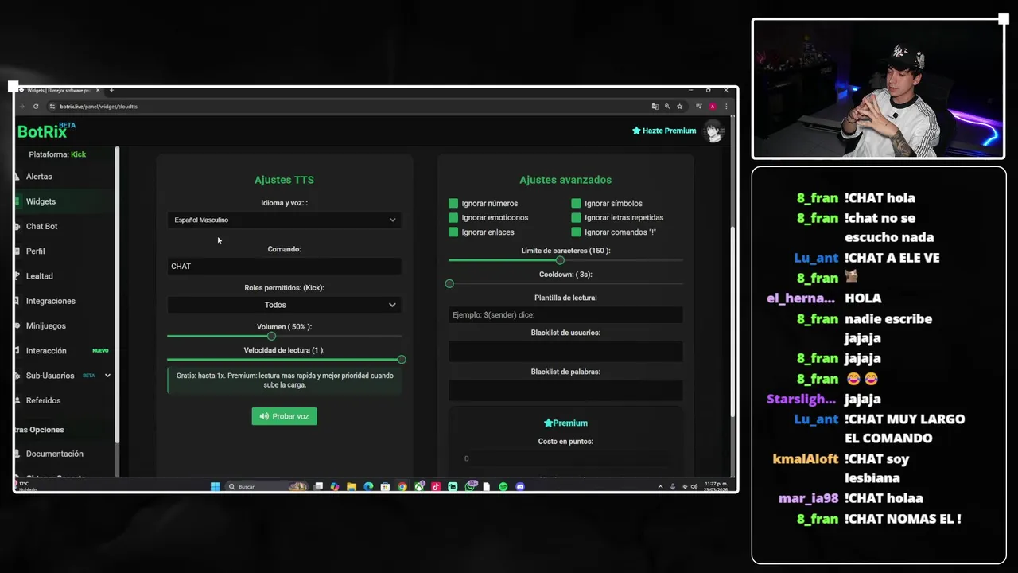Viewport: 1018px width, 573px height.
Task: Toggle Ignorar comandos "!" checkbox
Action: (576, 232)
